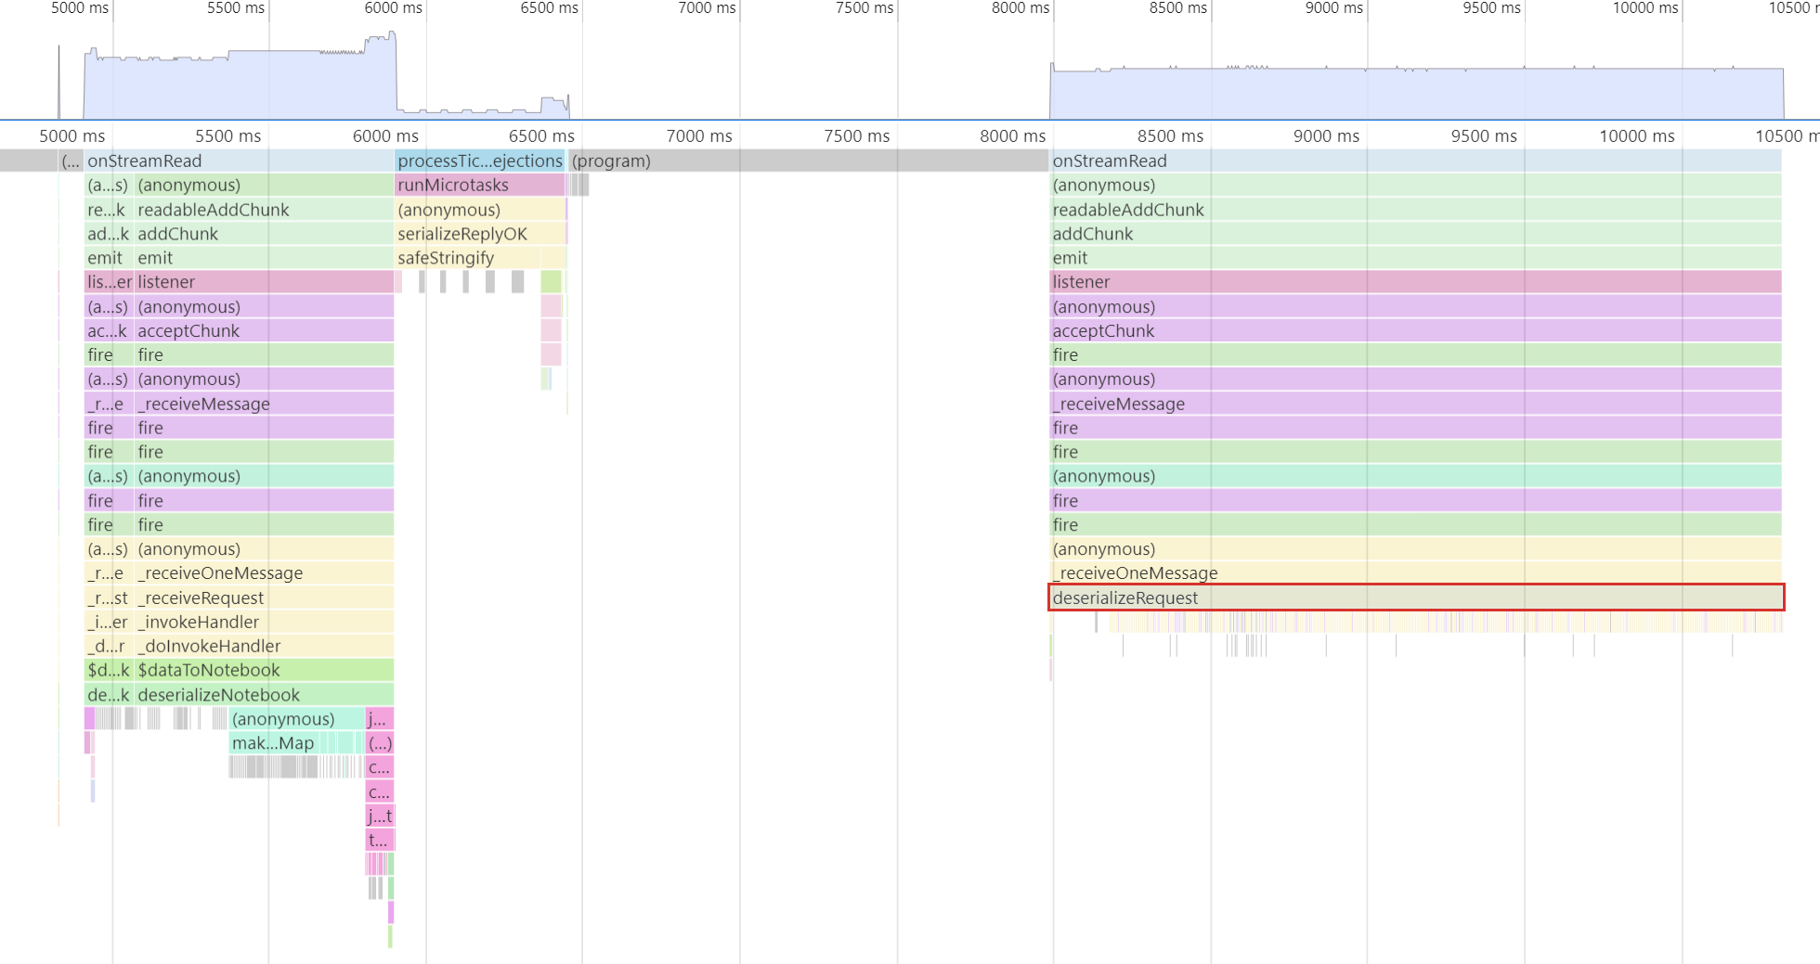Click the onStreamRead frame starting near 8000 ms
This screenshot has width=1820, height=964.
1416,161
